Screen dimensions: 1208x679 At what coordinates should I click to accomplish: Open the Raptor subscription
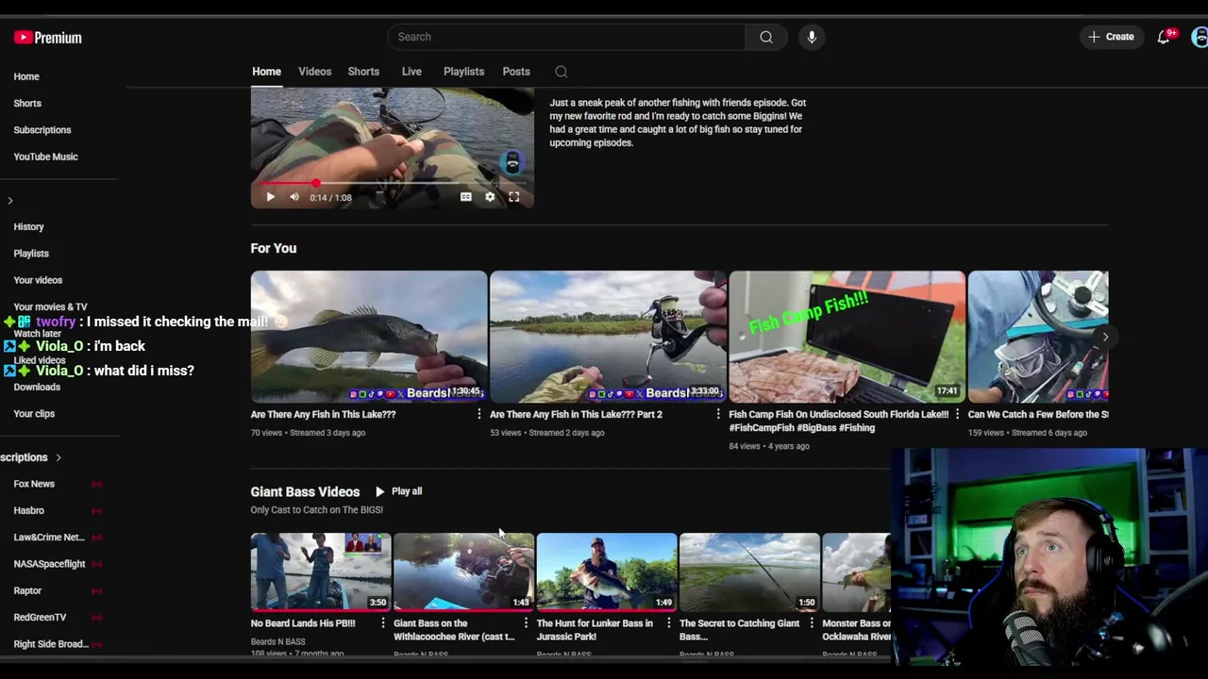pyautogui.click(x=27, y=590)
